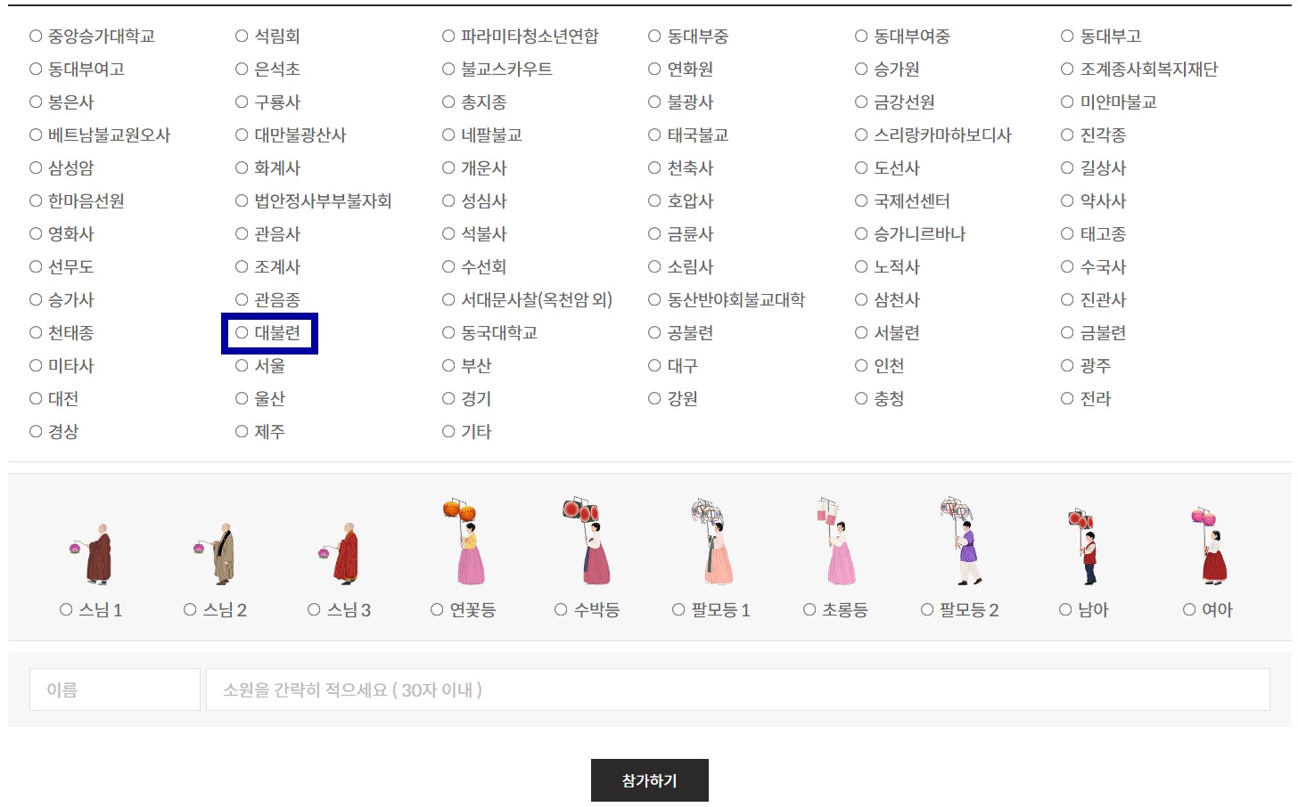Image resolution: width=1298 pixels, height=807 pixels.
Task: Click the wish text field (소원을 간략히 적으세요)
Action: [738, 690]
